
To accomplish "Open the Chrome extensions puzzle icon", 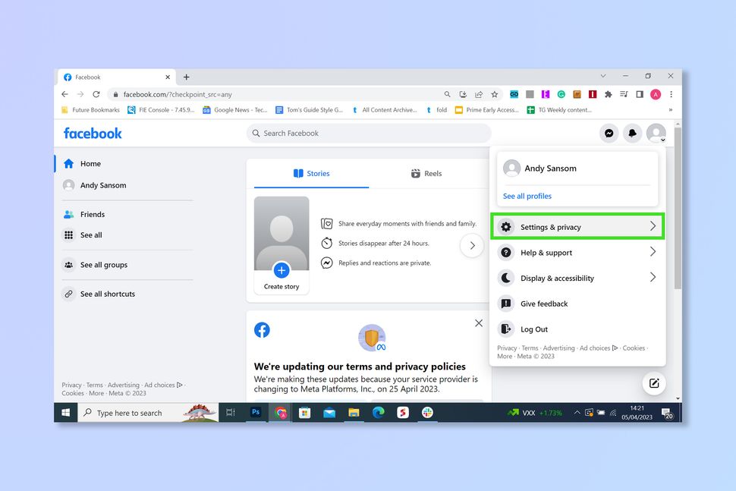I will tap(609, 94).
